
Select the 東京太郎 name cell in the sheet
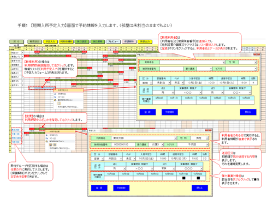tap(16, 130)
